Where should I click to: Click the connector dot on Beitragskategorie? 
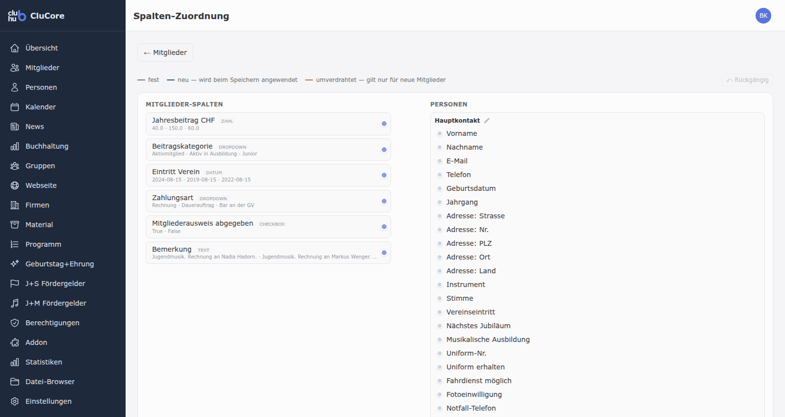click(x=384, y=150)
